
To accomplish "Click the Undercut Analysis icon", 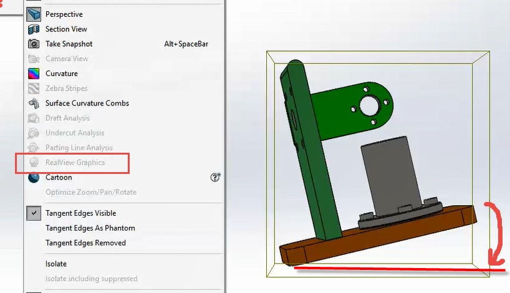I will tap(34, 133).
